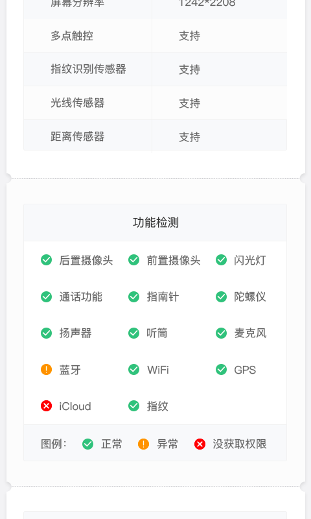The width and height of the screenshot is (311, 519).
Task: Select the 听筒 test item label
Action: point(157,333)
